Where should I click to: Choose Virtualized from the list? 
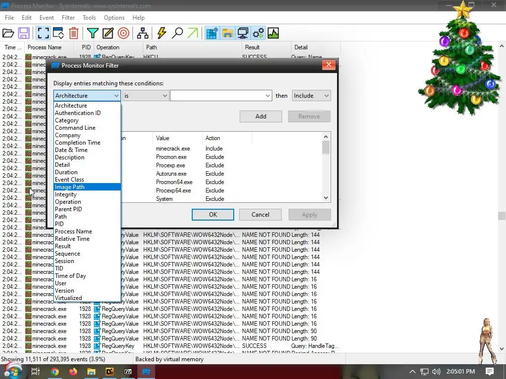coord(87,298)
